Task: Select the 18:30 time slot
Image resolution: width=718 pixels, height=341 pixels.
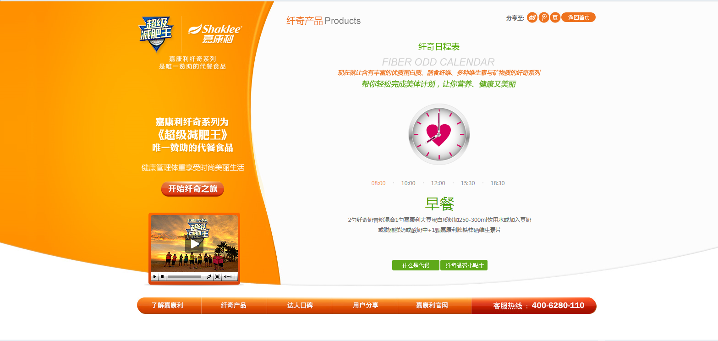Action: [498, 183]
